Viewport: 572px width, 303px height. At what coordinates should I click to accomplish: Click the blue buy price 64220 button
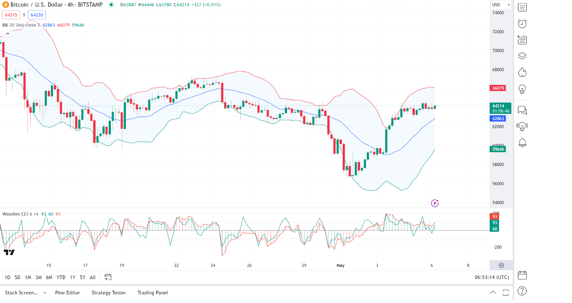point(37,15)
